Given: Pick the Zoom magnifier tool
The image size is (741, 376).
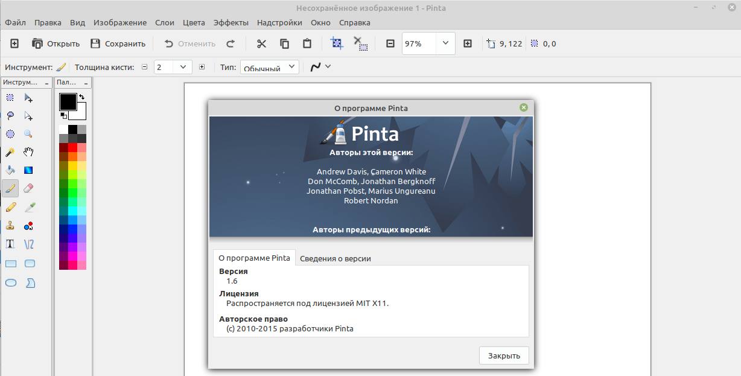Looking at the screenshot, I should point(28,134).
